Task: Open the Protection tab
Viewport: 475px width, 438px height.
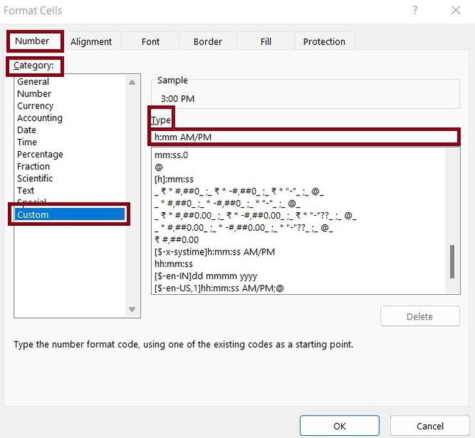Action: tap(324, 42)
